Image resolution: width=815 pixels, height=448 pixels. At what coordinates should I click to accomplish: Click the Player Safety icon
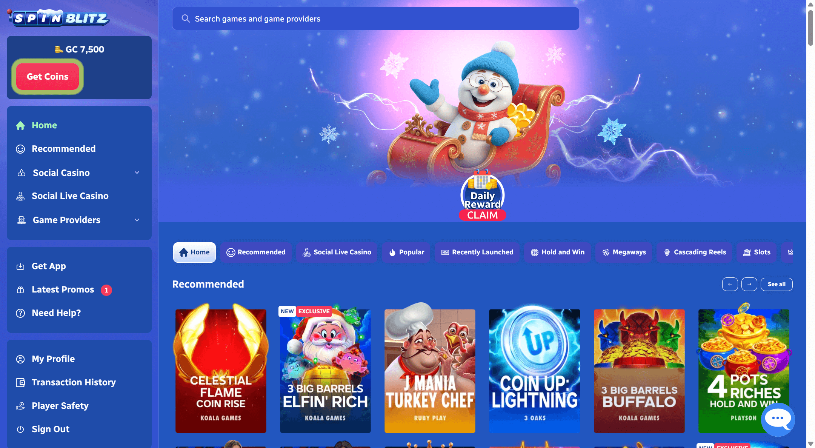[x=20, y=406]
